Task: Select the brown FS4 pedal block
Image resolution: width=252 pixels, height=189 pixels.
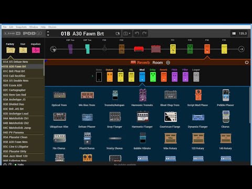Action: [122, 49]
